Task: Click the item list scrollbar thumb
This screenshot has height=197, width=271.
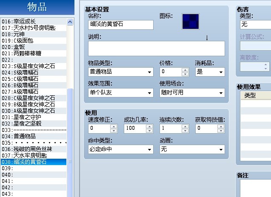Action: click(70, 143)
